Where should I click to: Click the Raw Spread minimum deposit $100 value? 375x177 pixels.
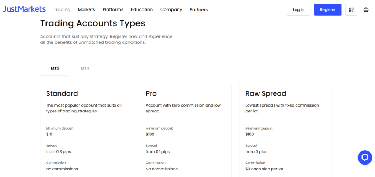pos(250,134)
